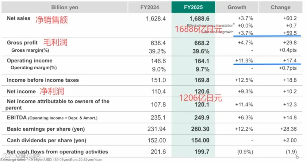
Task: Click the red 净利润 annotation
Action: (x=52, y=91)
